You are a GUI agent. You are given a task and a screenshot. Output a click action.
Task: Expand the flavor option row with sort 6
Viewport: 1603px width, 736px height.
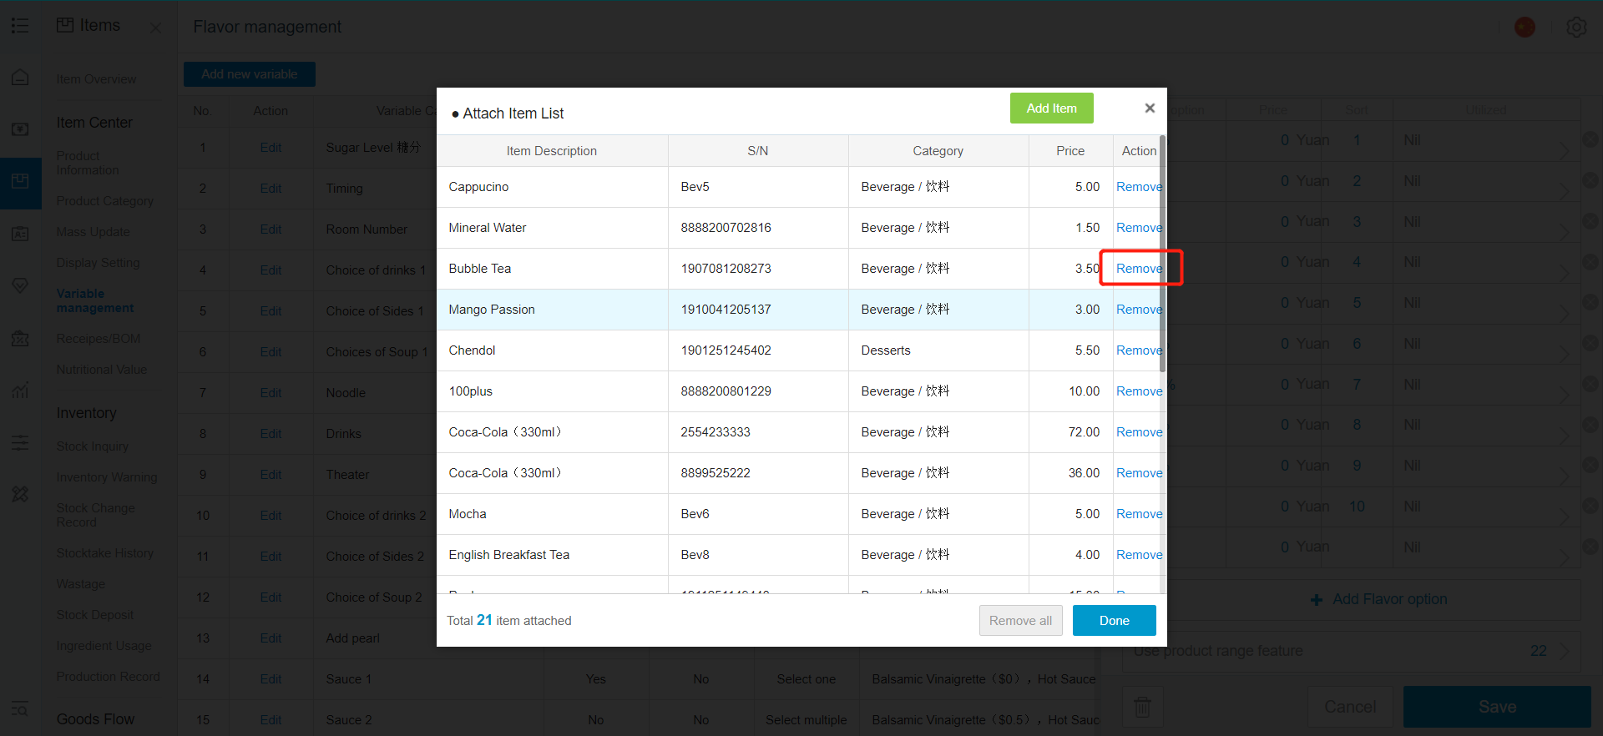click(1564, 354)
